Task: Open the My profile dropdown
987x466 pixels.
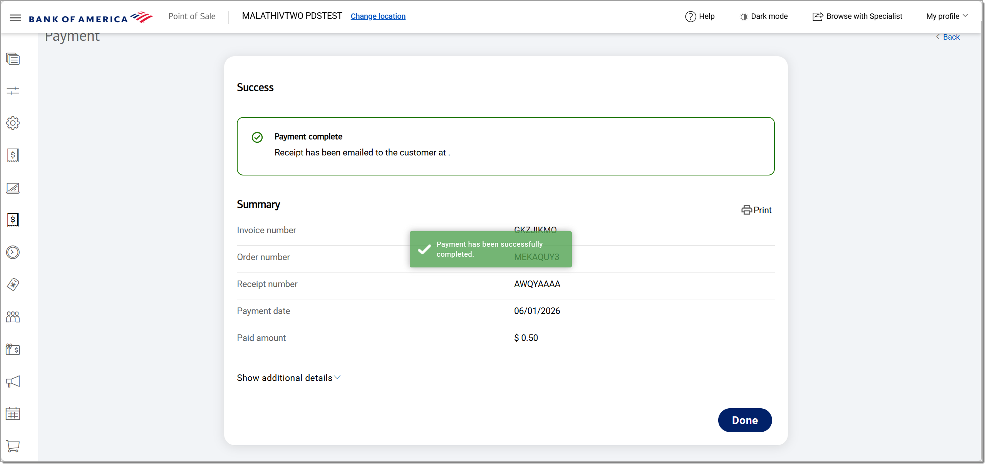Action: [x=947, y=16]
